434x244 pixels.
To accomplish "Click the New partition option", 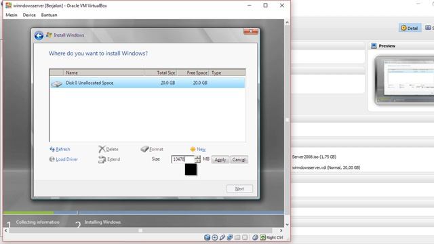I will click(201, 149).
